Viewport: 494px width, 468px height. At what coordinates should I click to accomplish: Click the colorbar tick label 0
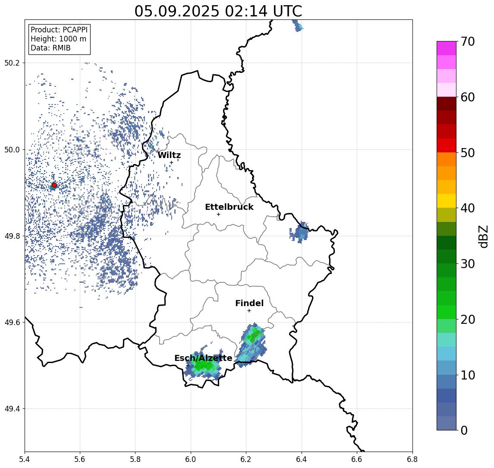(x=464, y=430)
